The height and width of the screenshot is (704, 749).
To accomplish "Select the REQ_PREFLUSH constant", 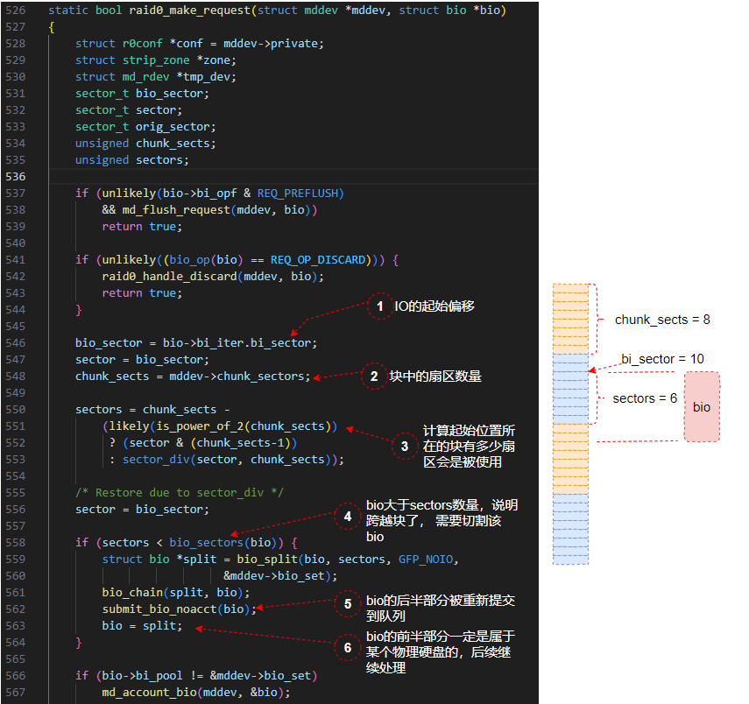I will (x=298, y=194).
